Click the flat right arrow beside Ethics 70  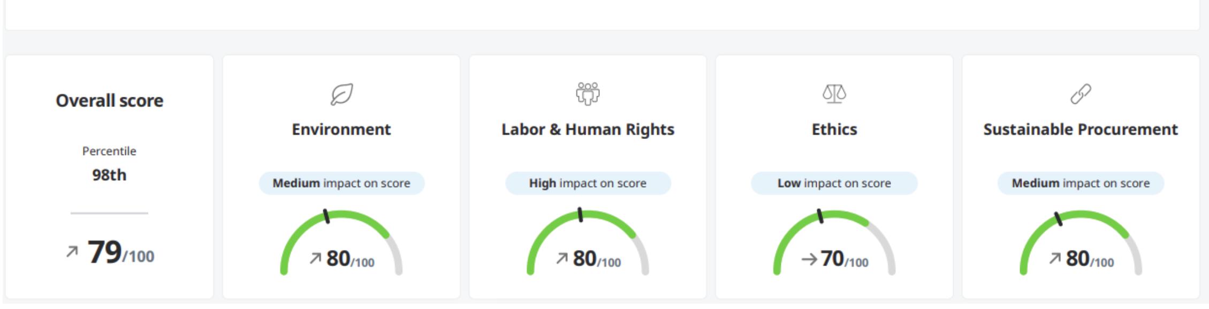pyautogui.click(x=809, y=259)
